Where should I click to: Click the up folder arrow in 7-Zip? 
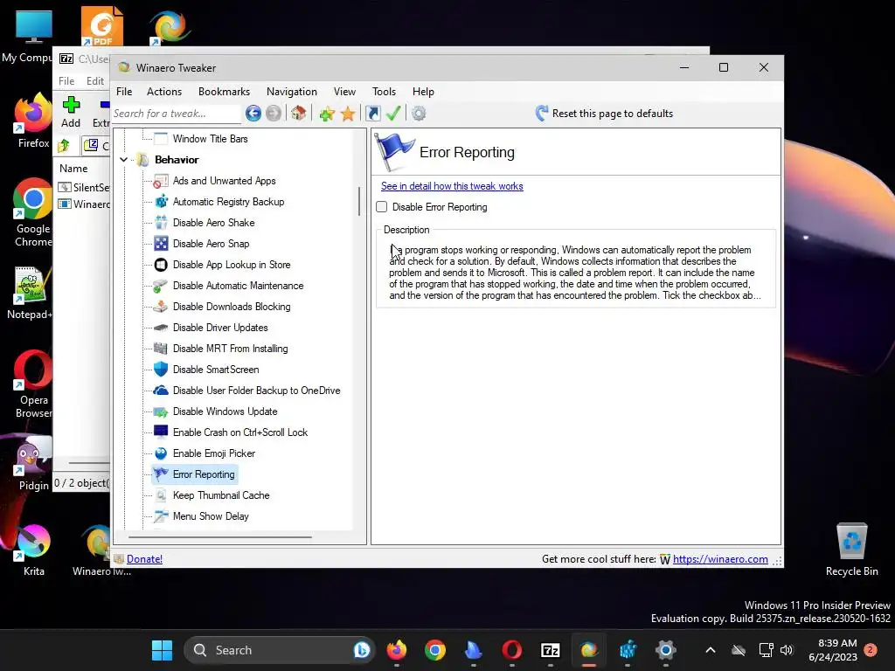pos(64,146)
